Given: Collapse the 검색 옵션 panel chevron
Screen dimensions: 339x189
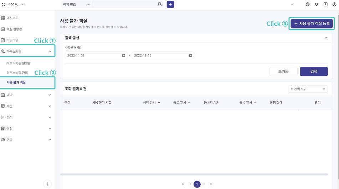Looking at the screenshot, I should 326,38.
